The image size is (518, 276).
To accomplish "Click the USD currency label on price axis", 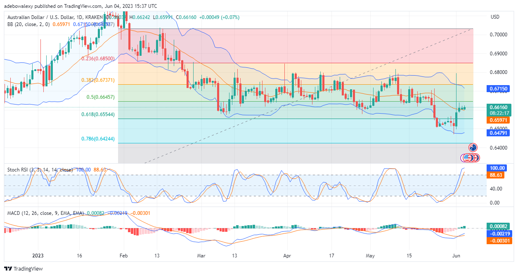I will click(x=495, y=17).
